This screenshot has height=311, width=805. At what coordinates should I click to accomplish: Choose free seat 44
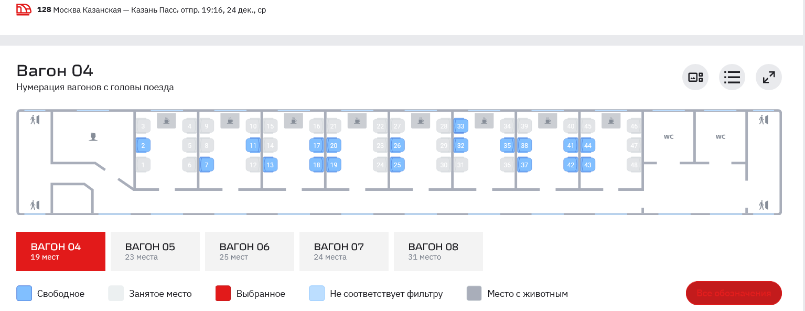588,145
